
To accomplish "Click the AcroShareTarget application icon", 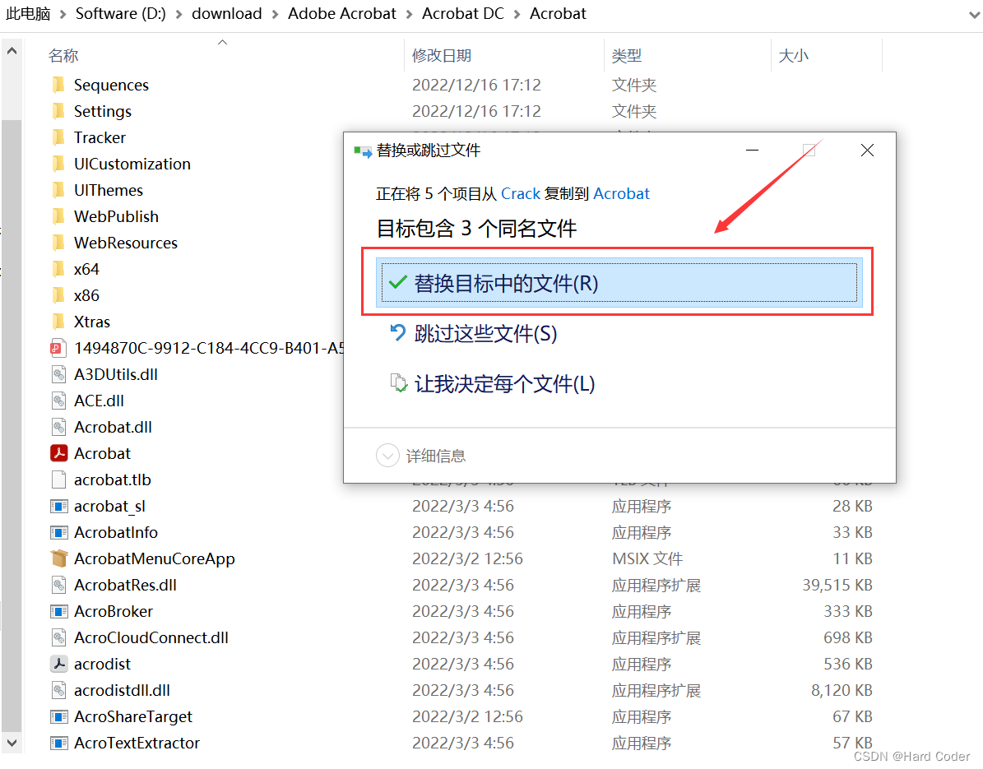I will pos(59,716).
